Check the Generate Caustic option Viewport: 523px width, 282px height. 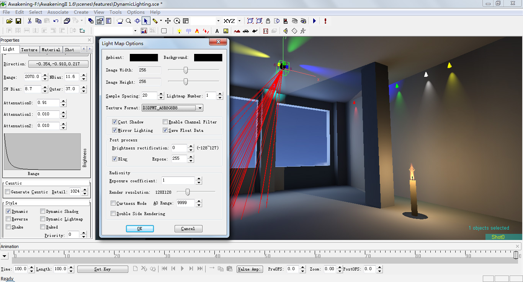click(7, 191)
